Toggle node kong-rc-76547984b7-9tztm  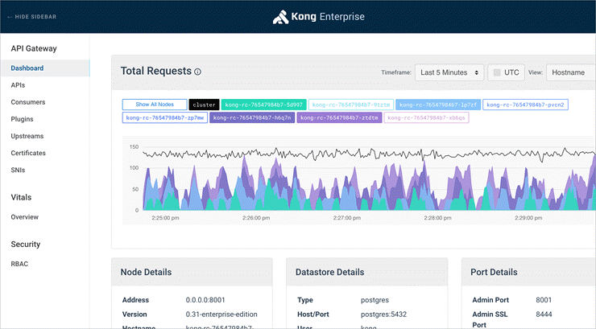point(351,105)
